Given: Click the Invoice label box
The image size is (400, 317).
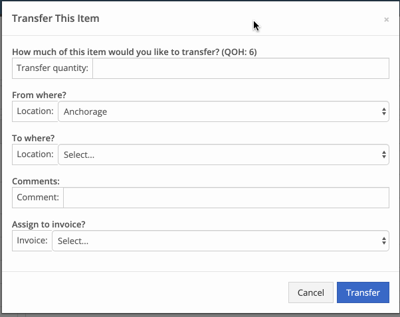Looking at the screenshot, I should pos(32,241).
